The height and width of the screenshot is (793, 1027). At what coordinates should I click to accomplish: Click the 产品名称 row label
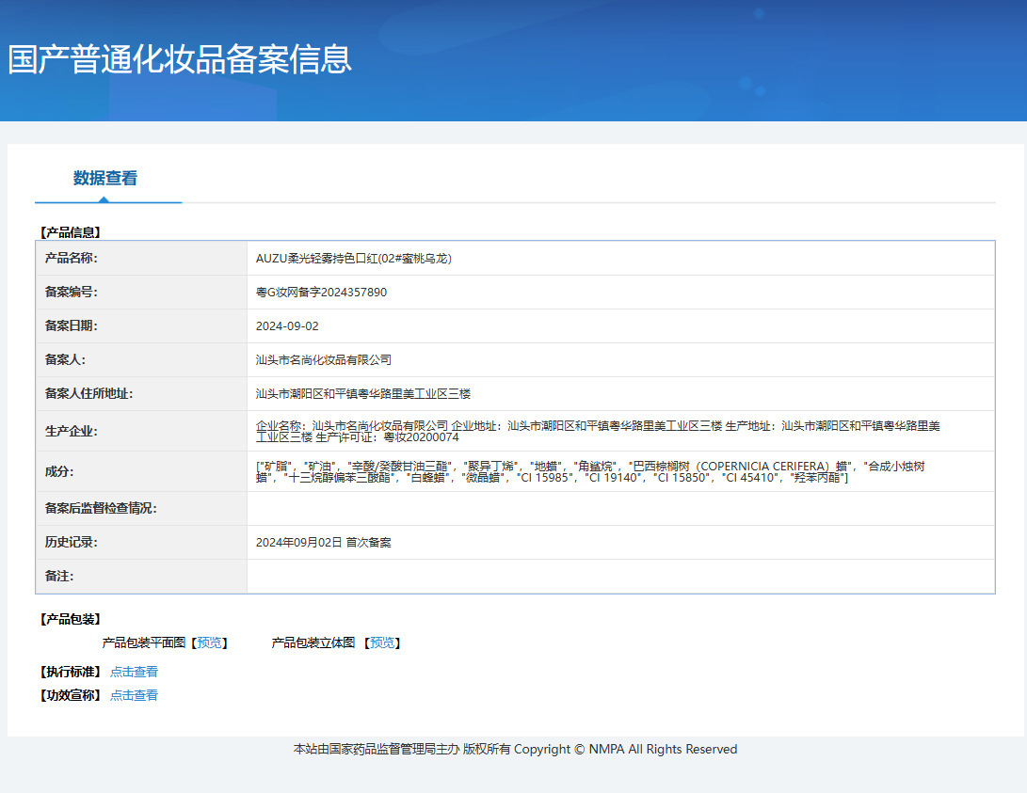tap(72, 258)
